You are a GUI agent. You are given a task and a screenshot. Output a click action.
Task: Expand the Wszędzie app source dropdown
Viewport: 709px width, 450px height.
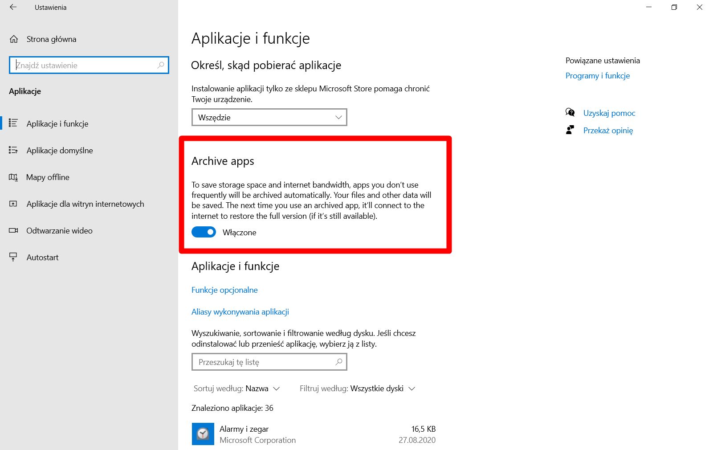[269, 117]
